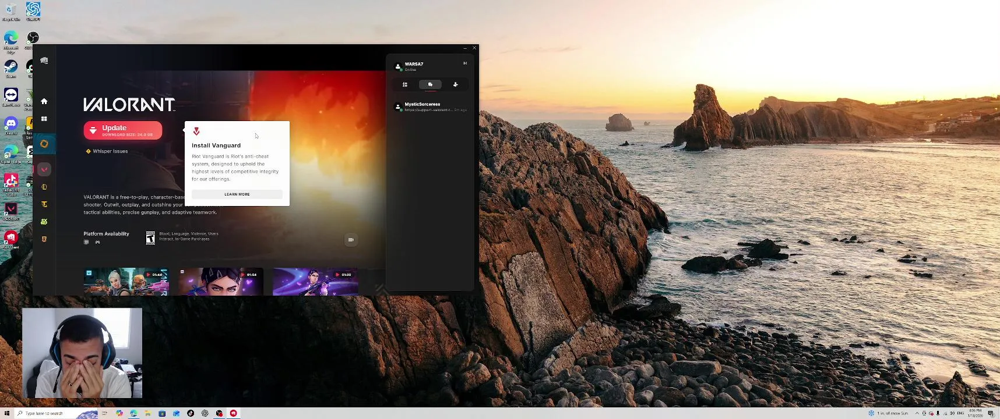Open TikTok from taskbar
The image size is (1000, 419).
click(x=191, y=413)
